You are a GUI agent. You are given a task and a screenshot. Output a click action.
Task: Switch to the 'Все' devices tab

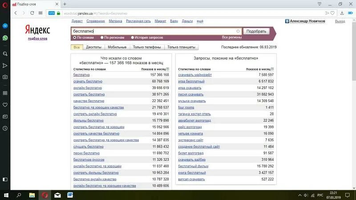point(77,47)
